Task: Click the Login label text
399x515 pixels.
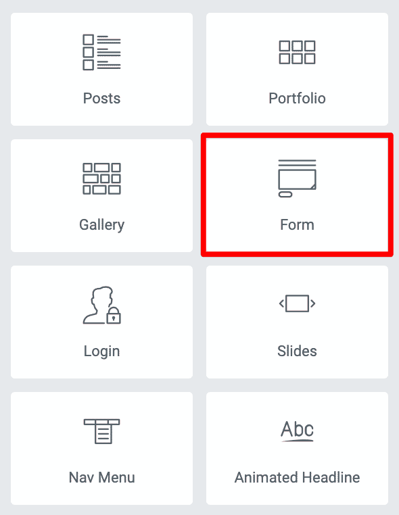Action: [101, 351]
